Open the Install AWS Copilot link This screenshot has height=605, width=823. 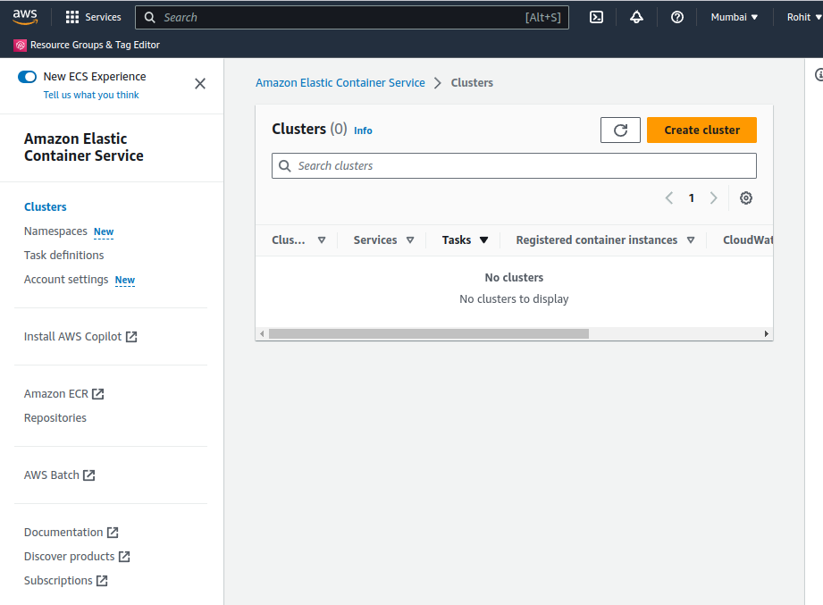pos(72,336)
